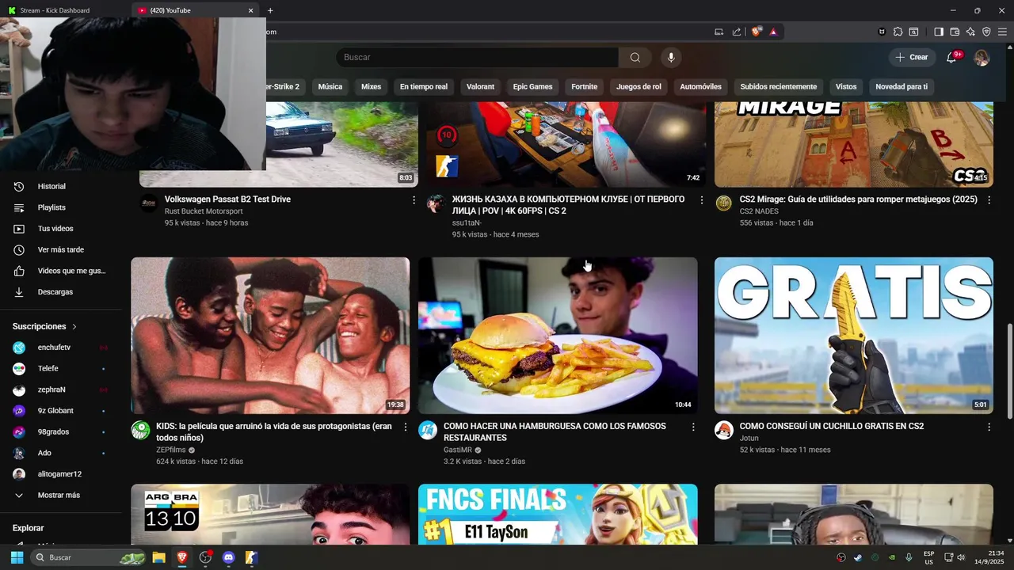Open Steam icon in system tray
Image resolution: width=1014 pixels, height=570 pixels.
[858, 557]
